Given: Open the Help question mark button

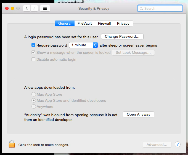Looking at the screenshot, I should (178, 144).
